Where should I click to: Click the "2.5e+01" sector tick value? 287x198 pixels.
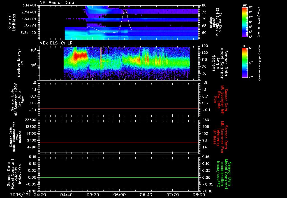coord(29,12)
